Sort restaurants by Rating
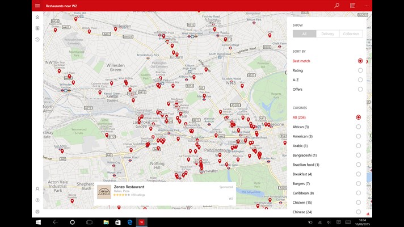The height and width of the screenshot is (227, 404). click(328, 70)
